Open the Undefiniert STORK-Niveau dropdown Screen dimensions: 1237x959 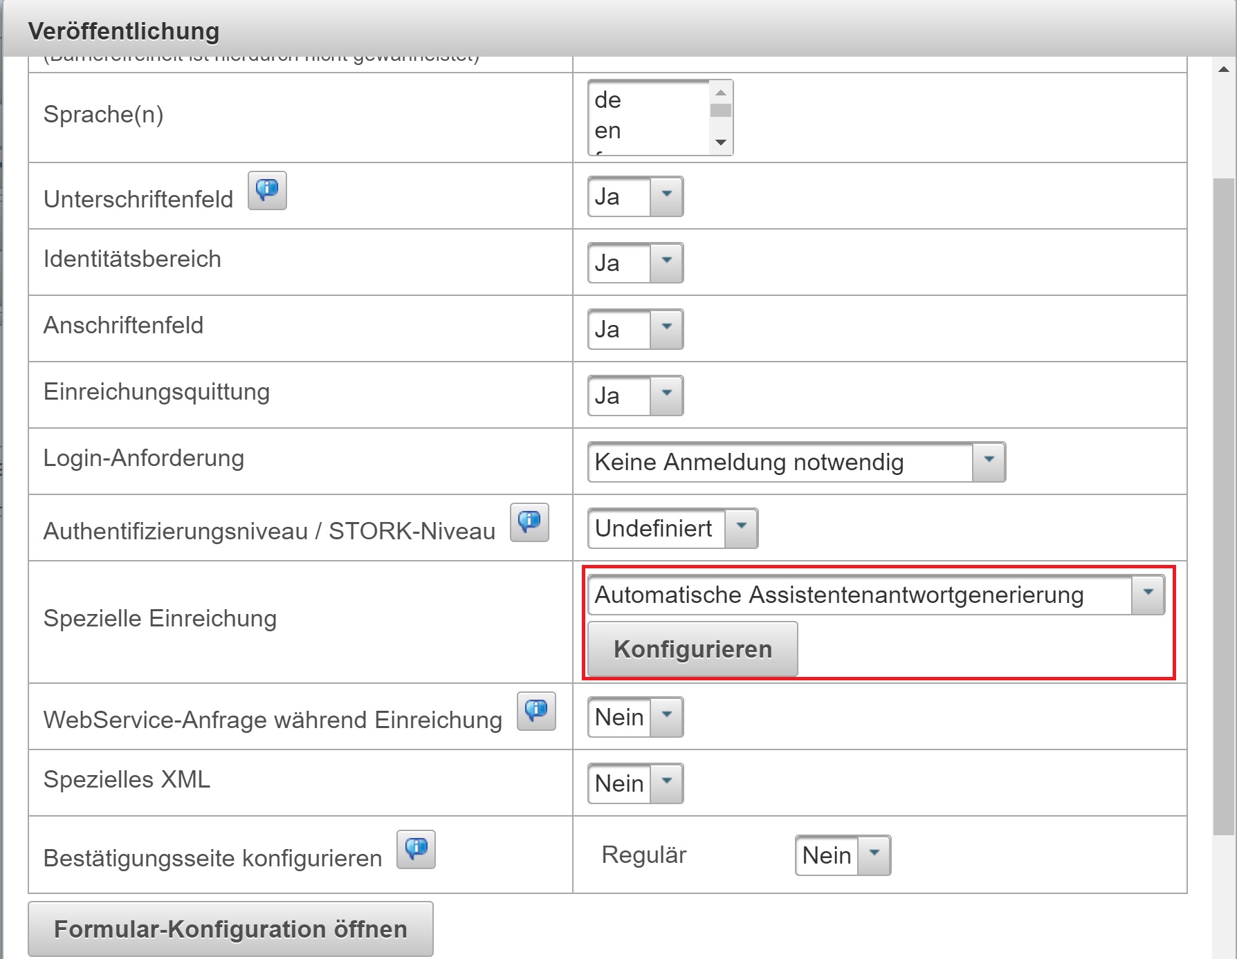point(672,528)
